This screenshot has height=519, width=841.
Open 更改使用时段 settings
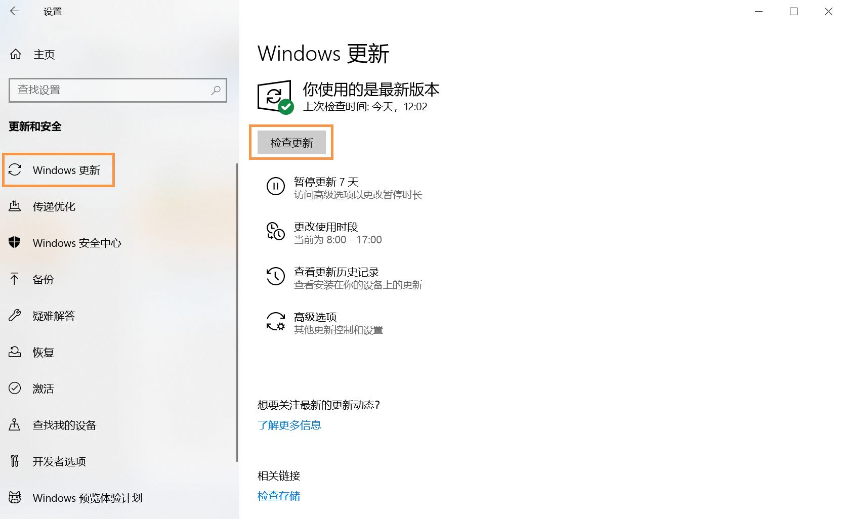click(x=326, y=233)
